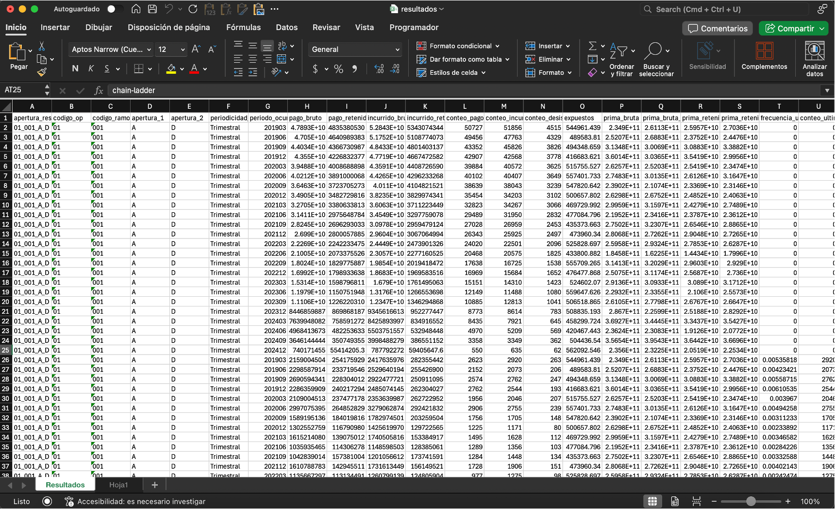The image size is (835, 509).
Task: Add a new sheet with plus button
Action: pos(154,485)
